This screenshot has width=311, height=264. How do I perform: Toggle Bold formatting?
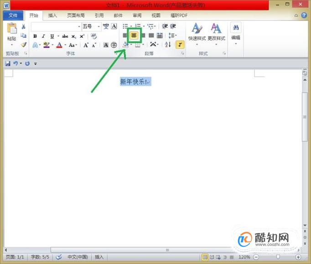pos(35,36)
